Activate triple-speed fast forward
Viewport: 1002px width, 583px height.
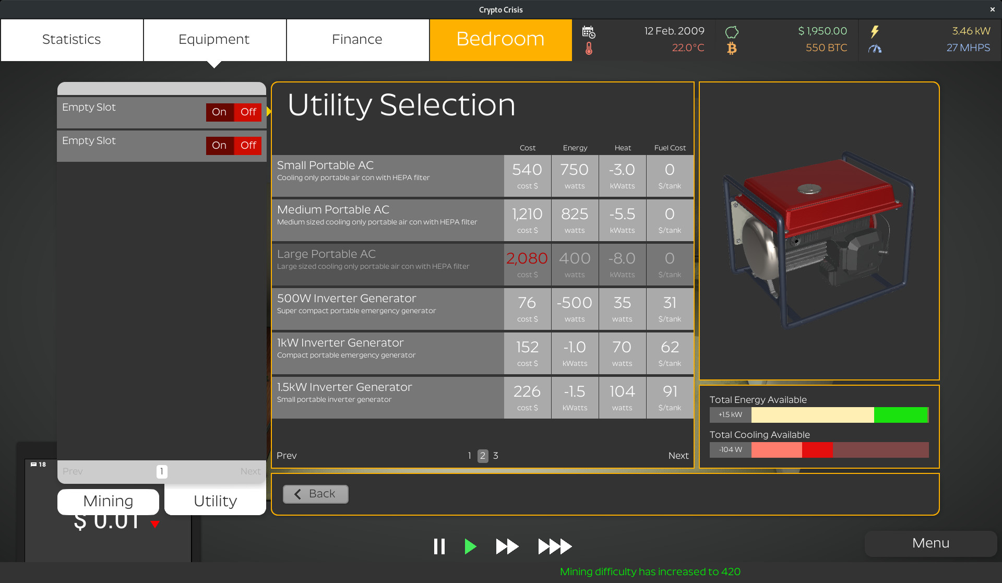click(554, 546)
